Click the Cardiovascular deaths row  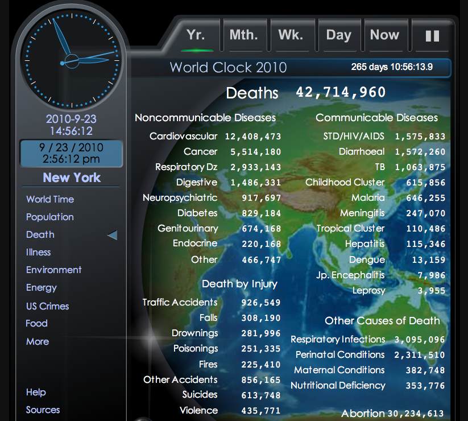215,137
